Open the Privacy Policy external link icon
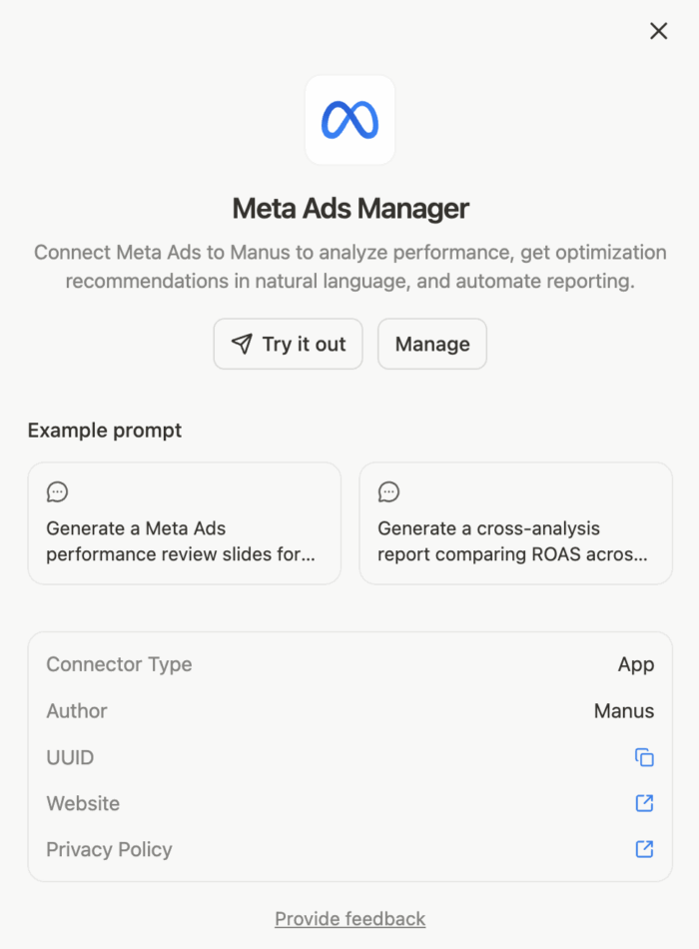This screenshot has height=949, width=699. [x=644, y=849]
